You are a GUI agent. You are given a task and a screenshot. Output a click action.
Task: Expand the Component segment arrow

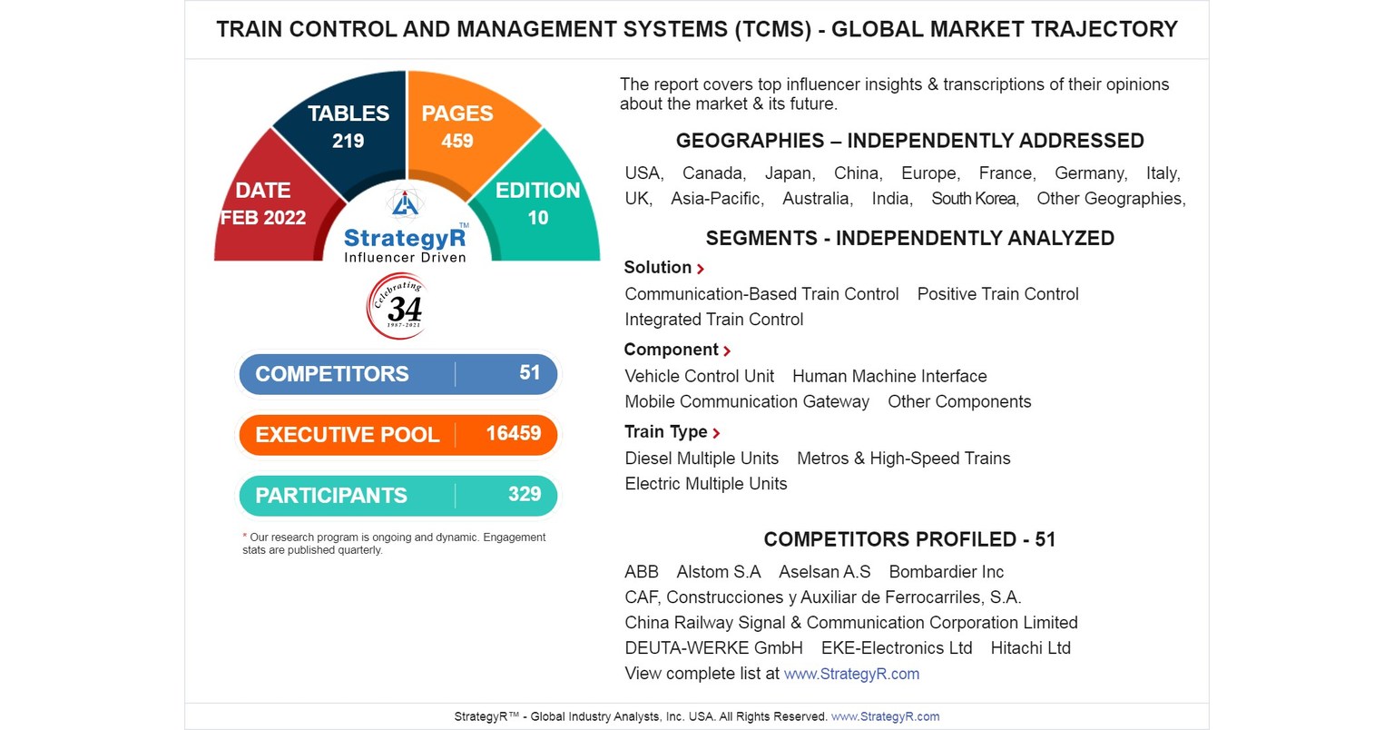pyautogui.click(x=727, y=350)
